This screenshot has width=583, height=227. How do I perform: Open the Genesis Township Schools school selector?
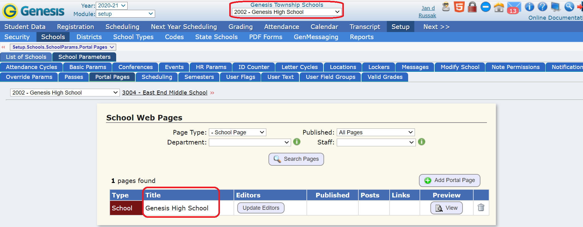pos(286,12)
